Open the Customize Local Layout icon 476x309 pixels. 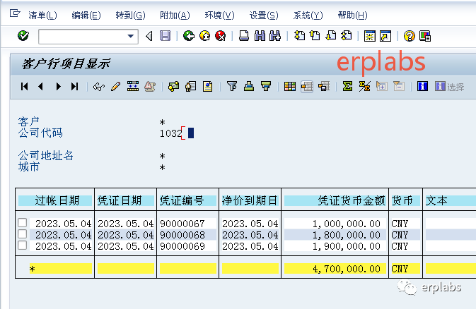point(425,37)
